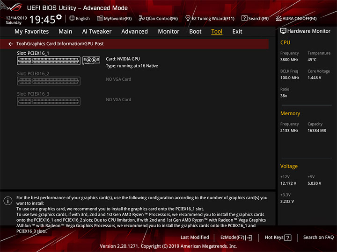Click 'Slot: PCIEX16_1' label
The height and width of the screenshot is (252, 337).
(33, 53)
